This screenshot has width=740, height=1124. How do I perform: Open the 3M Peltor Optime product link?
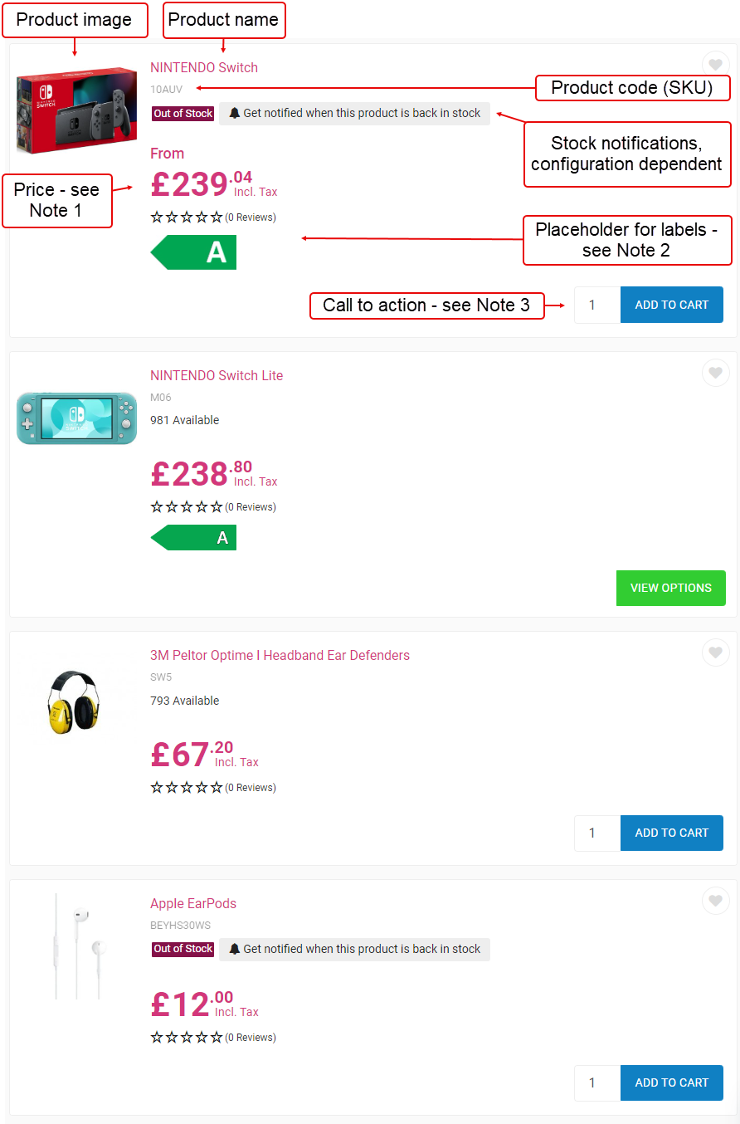(x=280, y=655)
